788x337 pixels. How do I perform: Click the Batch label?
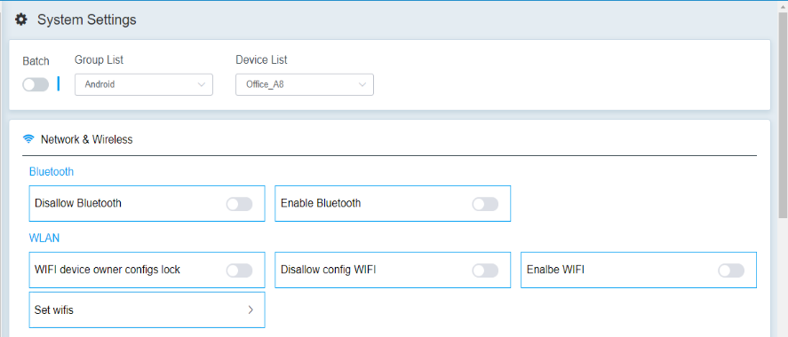[36, 61]
